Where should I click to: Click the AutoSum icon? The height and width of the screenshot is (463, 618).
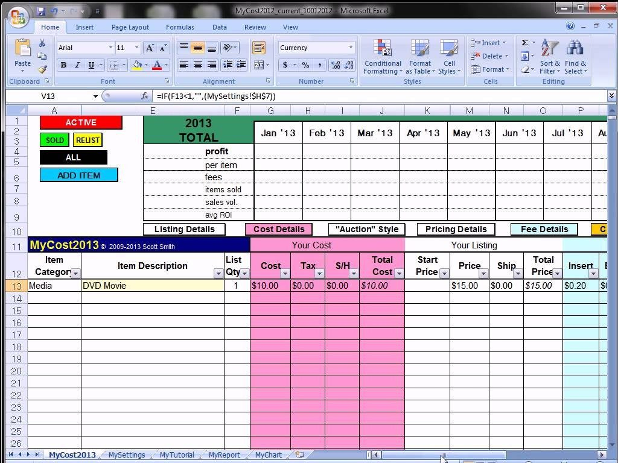coord(524,42)
